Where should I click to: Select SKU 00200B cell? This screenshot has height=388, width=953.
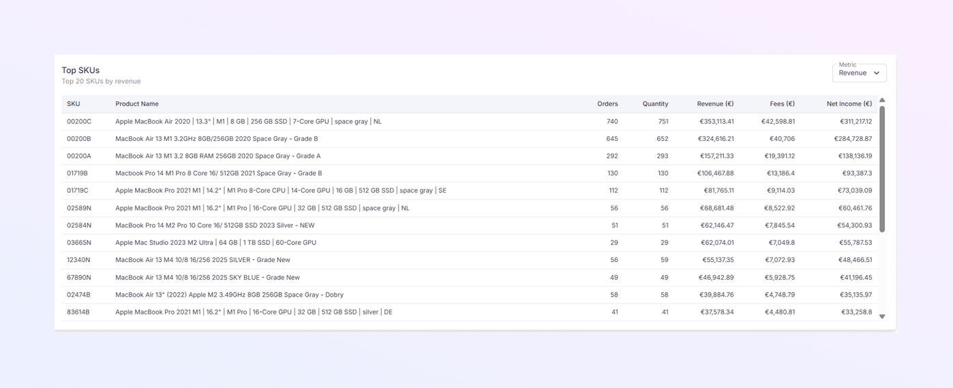[79, 139]
